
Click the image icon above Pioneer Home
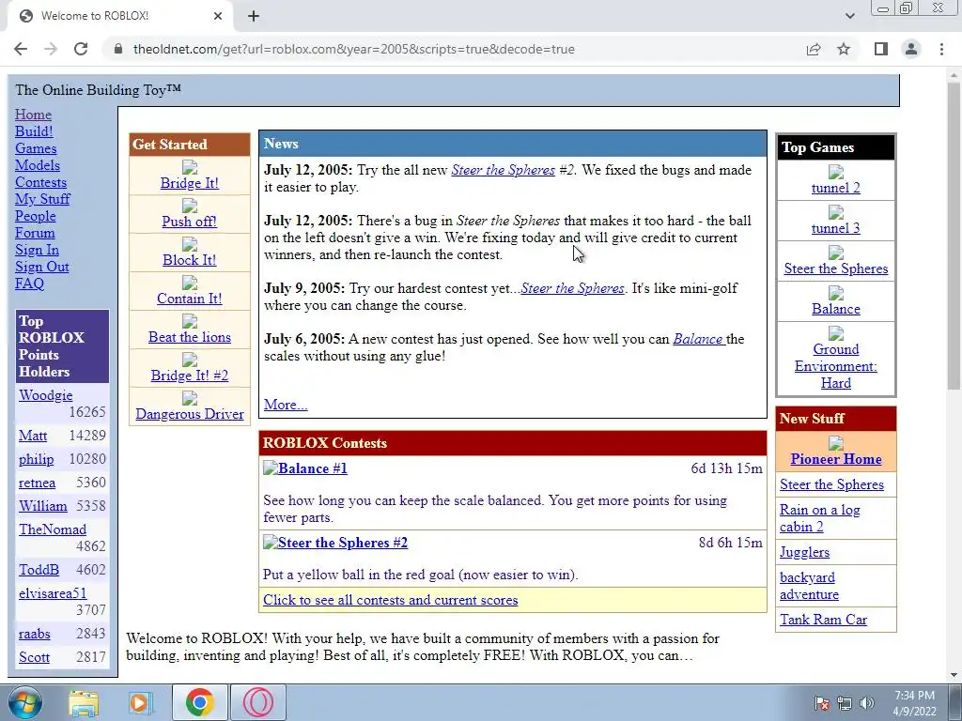point(835,443)
